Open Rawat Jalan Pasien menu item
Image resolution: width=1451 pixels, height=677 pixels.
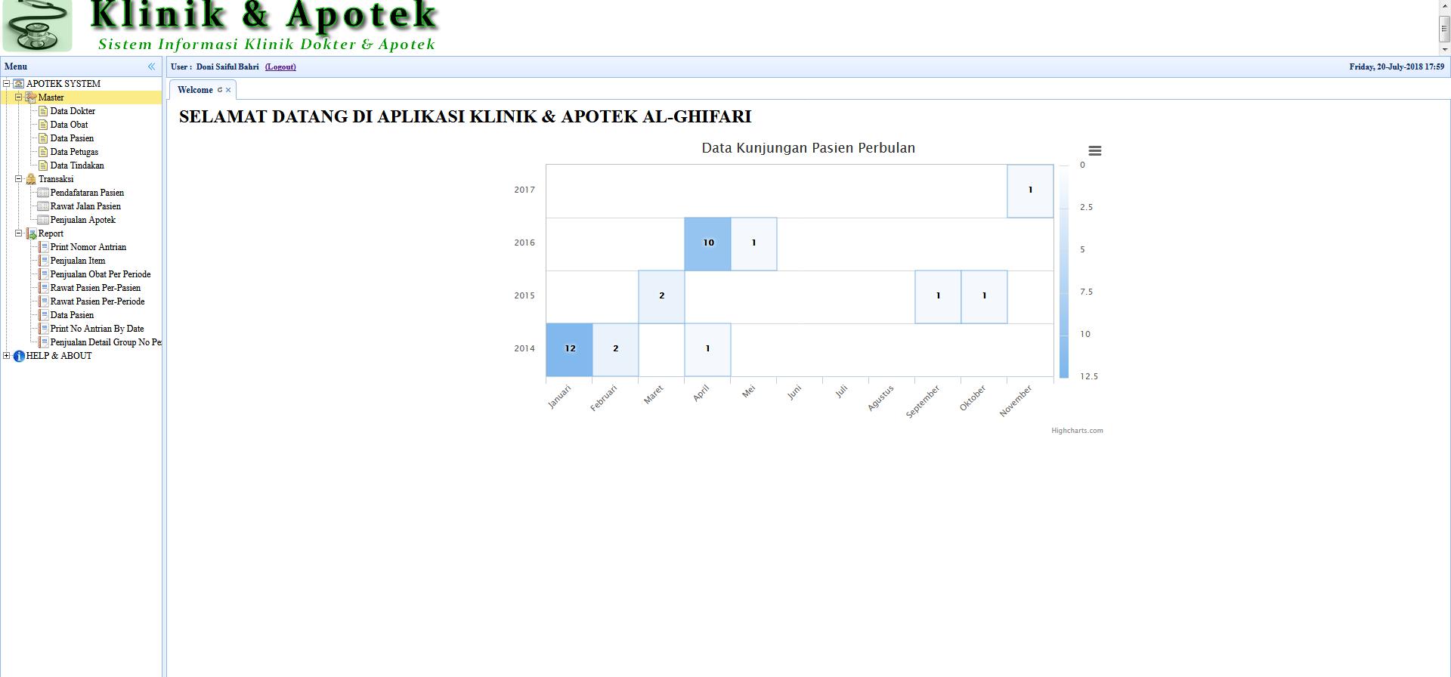(85, 206)
